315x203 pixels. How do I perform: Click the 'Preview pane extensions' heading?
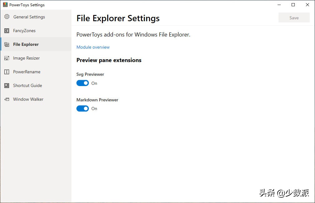pos(109,60)
